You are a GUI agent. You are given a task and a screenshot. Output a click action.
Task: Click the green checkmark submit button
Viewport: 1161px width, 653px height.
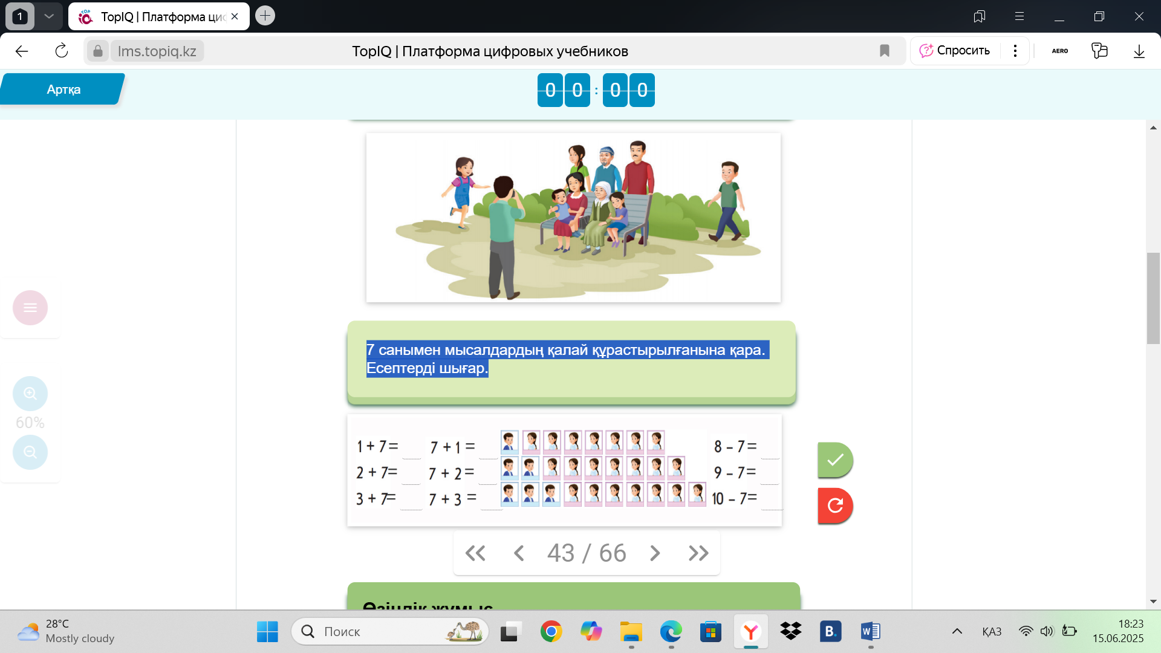(835, 460)
